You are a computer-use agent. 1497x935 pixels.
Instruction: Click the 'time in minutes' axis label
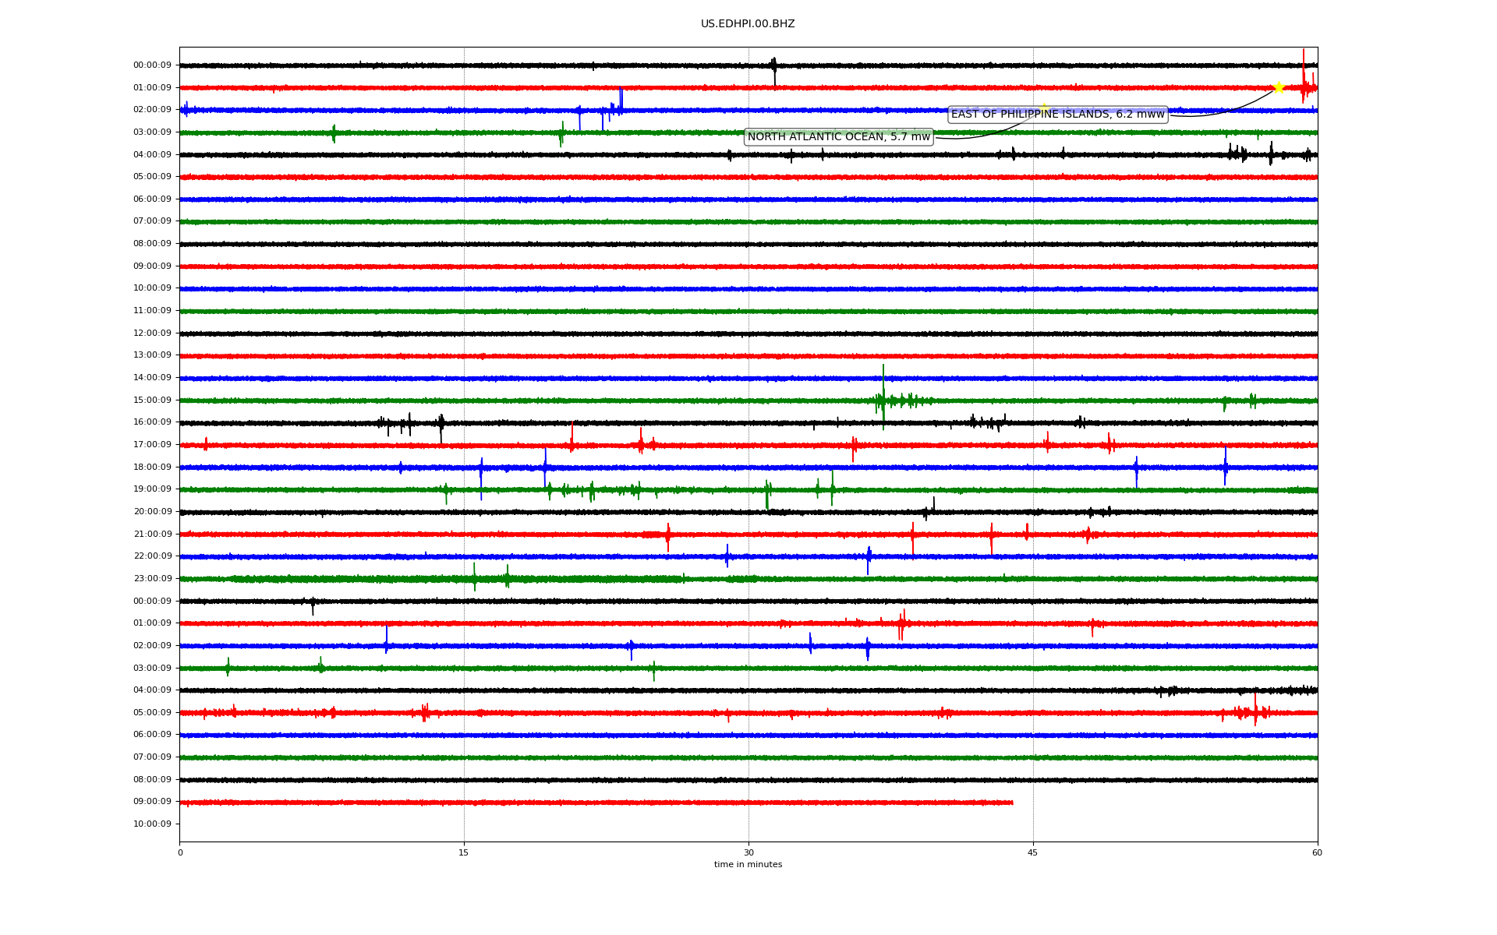click(748, 865)
